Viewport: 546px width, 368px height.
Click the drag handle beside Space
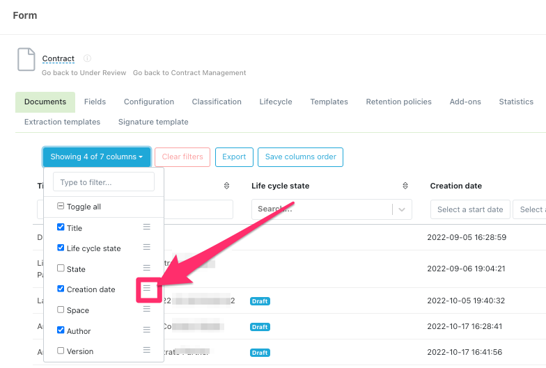[146, 310]
